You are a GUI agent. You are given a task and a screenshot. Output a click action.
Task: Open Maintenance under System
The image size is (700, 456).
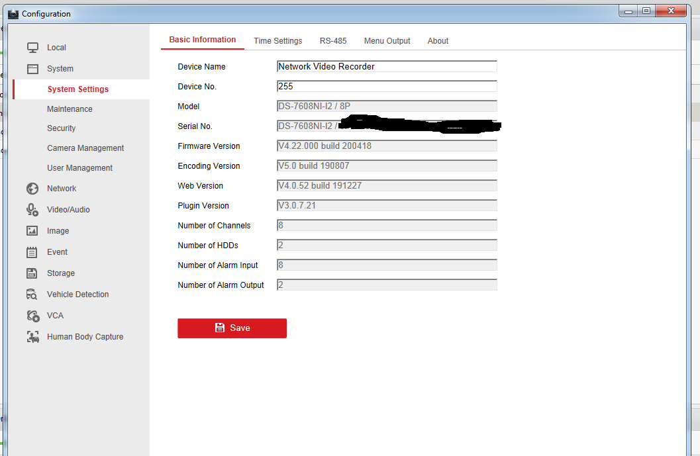pos(70,109)
